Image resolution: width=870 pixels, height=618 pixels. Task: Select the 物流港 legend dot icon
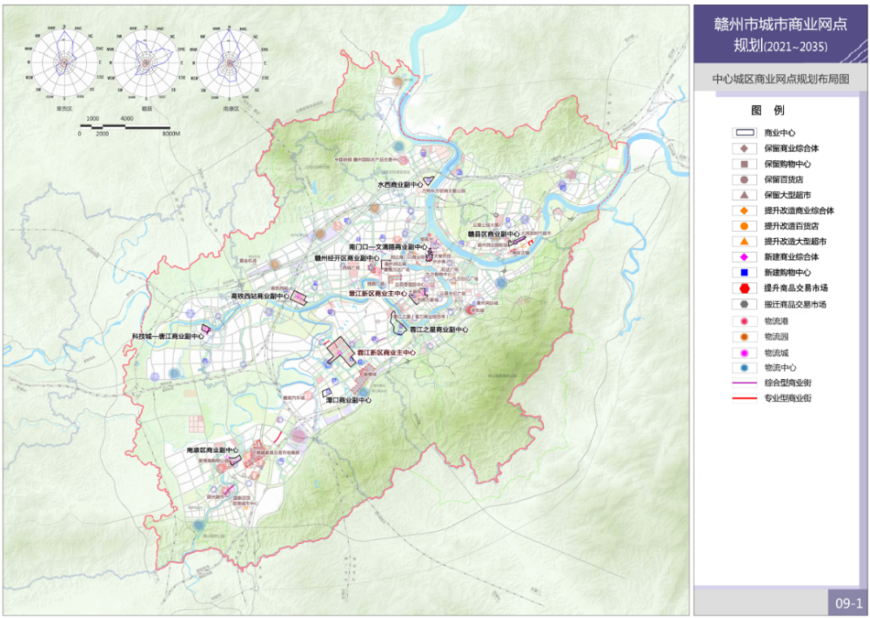pos(744,321)
